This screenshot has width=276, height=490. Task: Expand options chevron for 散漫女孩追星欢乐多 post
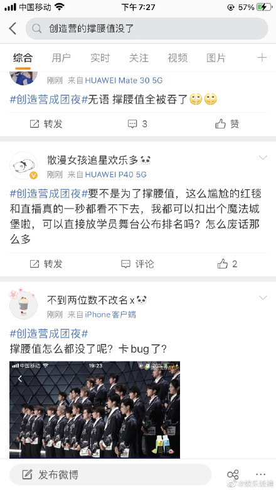(263, 157)
